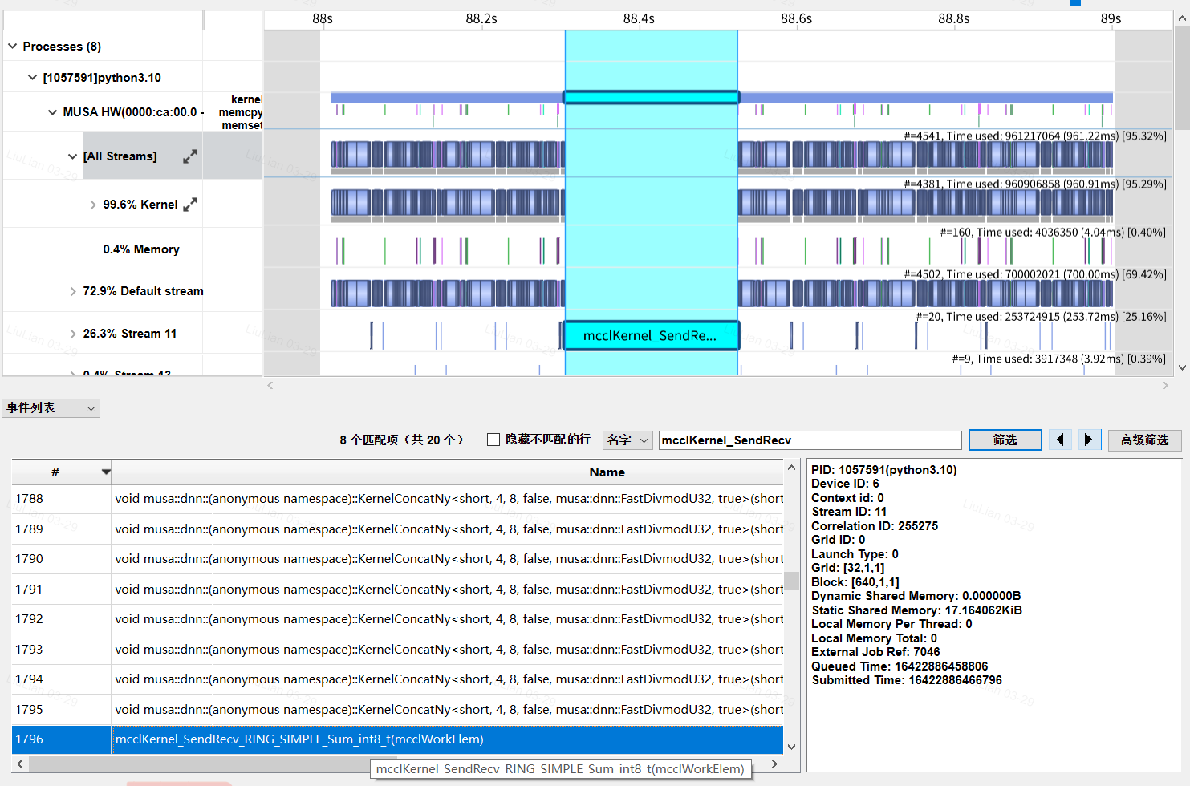
Task: Expand the 99.6% Kernel row
Action: click(x=93, y=205)
